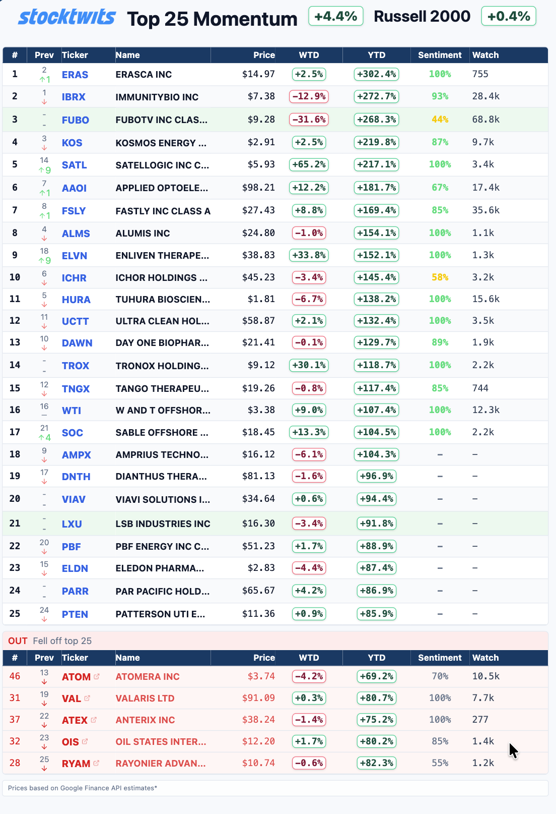Open the FUBO ticker link
Viewport: 556px width, 814px height.
coord(76,120)
